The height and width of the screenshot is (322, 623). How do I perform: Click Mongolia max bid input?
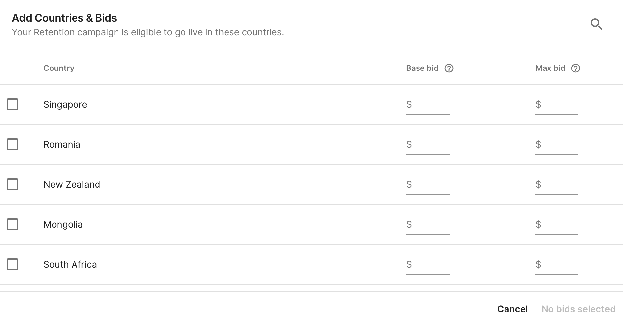tap(559, 225)
